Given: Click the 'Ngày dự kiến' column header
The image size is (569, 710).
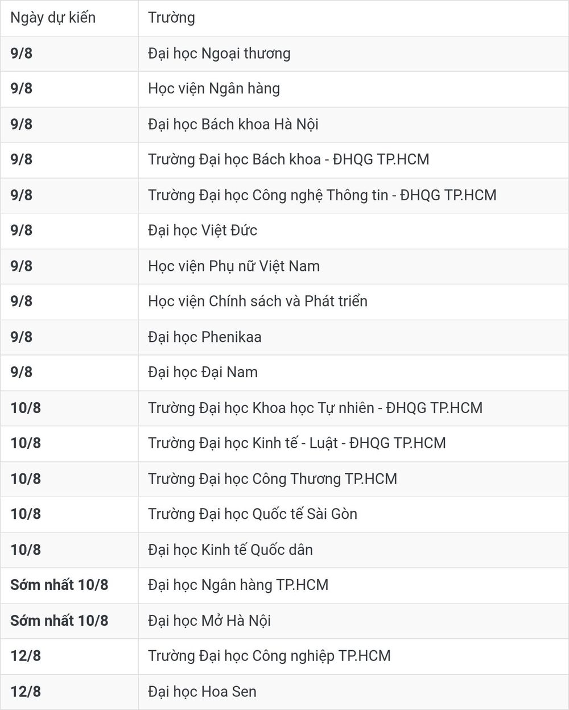Looking at the screenshot, I should pos(53,18).
